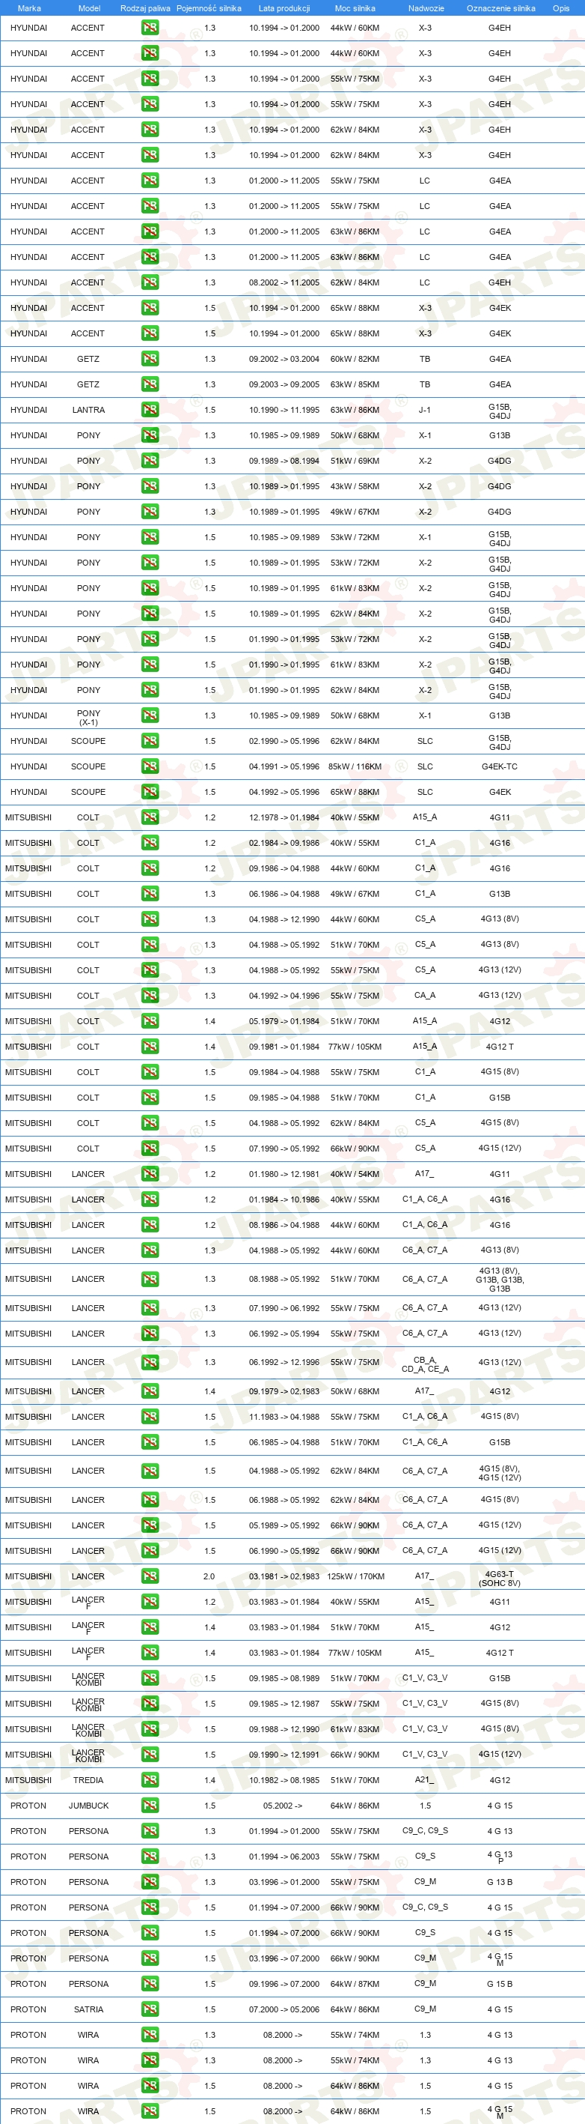Click the Marka column header

(28, 8)
